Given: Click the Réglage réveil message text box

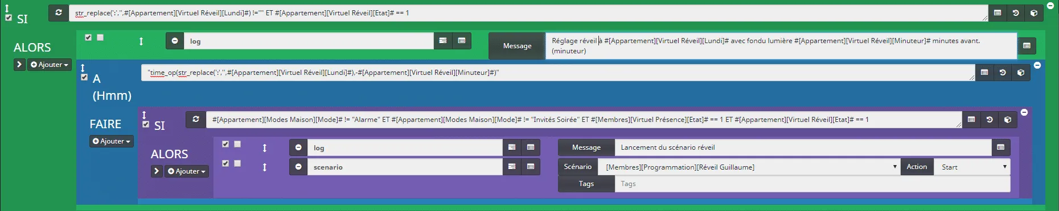Looking at the screenshot, I should tap(781, 45).
